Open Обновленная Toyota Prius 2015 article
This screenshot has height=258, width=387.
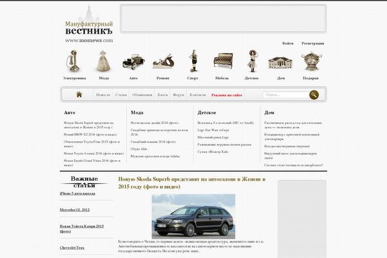click(x=92, y=144)
